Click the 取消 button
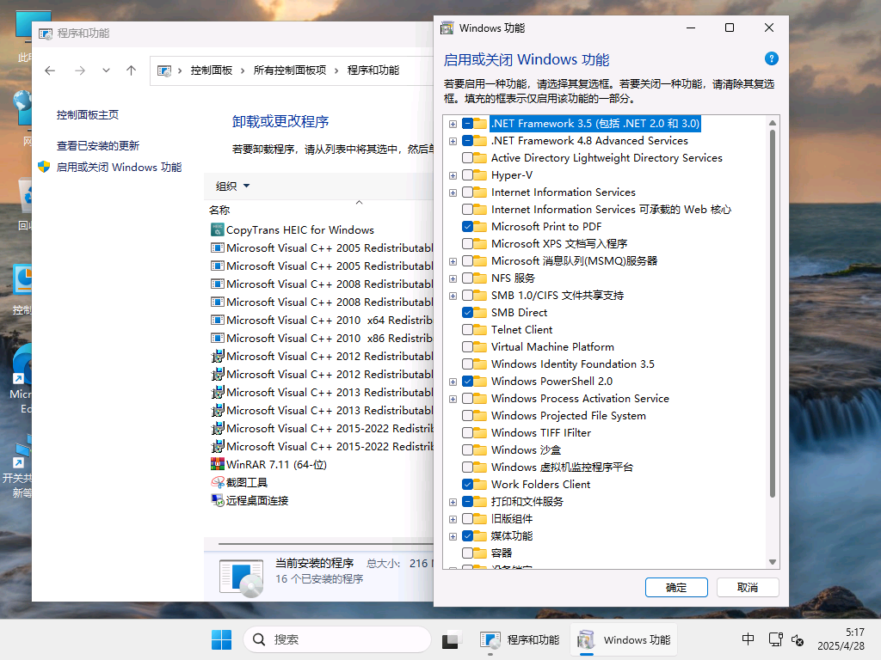This screenshot has height=660, width=881. coord(748,587)
